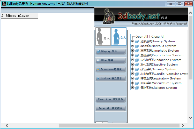Click the cube icon beside Respiratory System
Image resolution: width=194 pixels, height=129 pixels.
click(137, 79)
